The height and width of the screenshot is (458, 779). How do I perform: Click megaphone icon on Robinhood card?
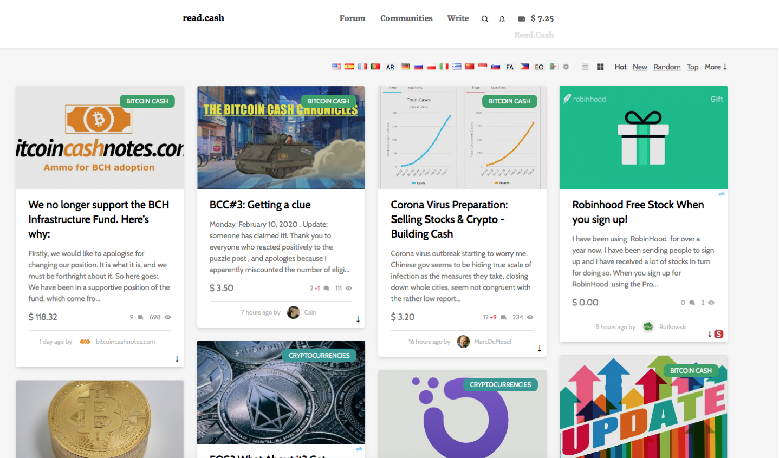coord(722,194)
